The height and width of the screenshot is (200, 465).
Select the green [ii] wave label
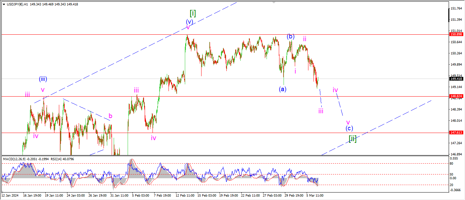pyautogui.click(x=353, y=138)
